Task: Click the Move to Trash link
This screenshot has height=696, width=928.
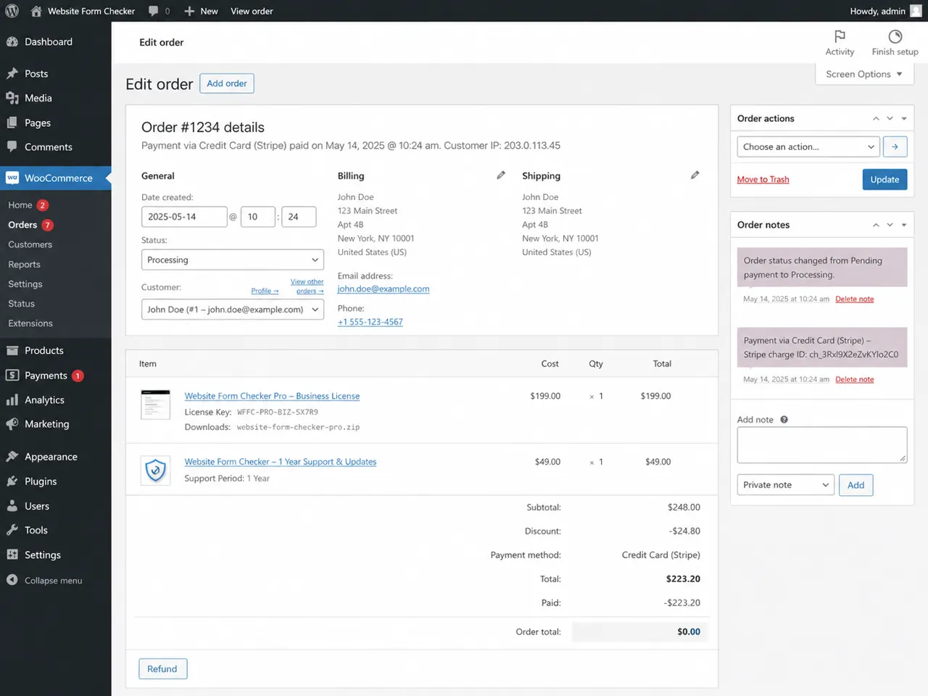Action: point(763,179)
